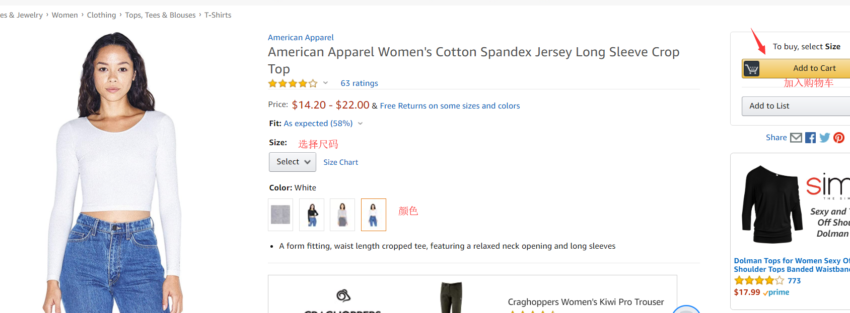Click the star rating icons under the title
850x313 pixels.
(x=293, y=83)
